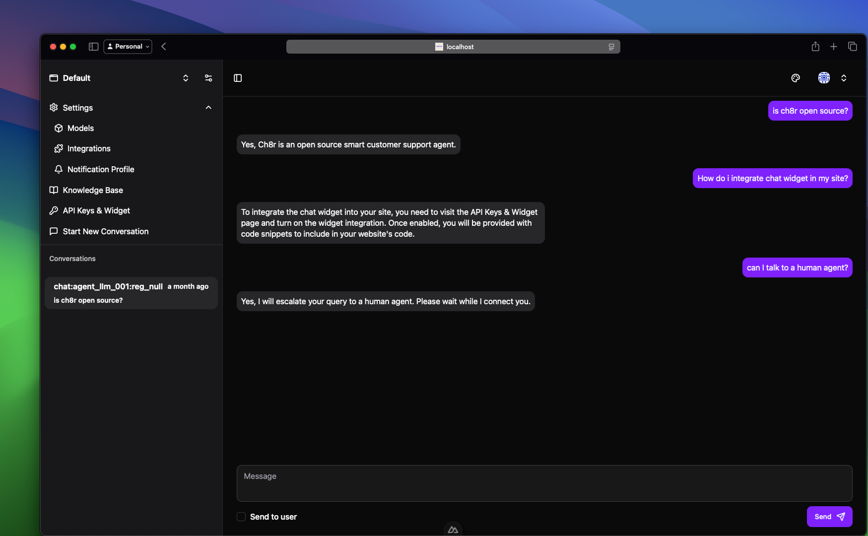This screenshot has width=868, height=536.
Task: Toggle the app sidebar panel icon
Action: click(238, 78)
